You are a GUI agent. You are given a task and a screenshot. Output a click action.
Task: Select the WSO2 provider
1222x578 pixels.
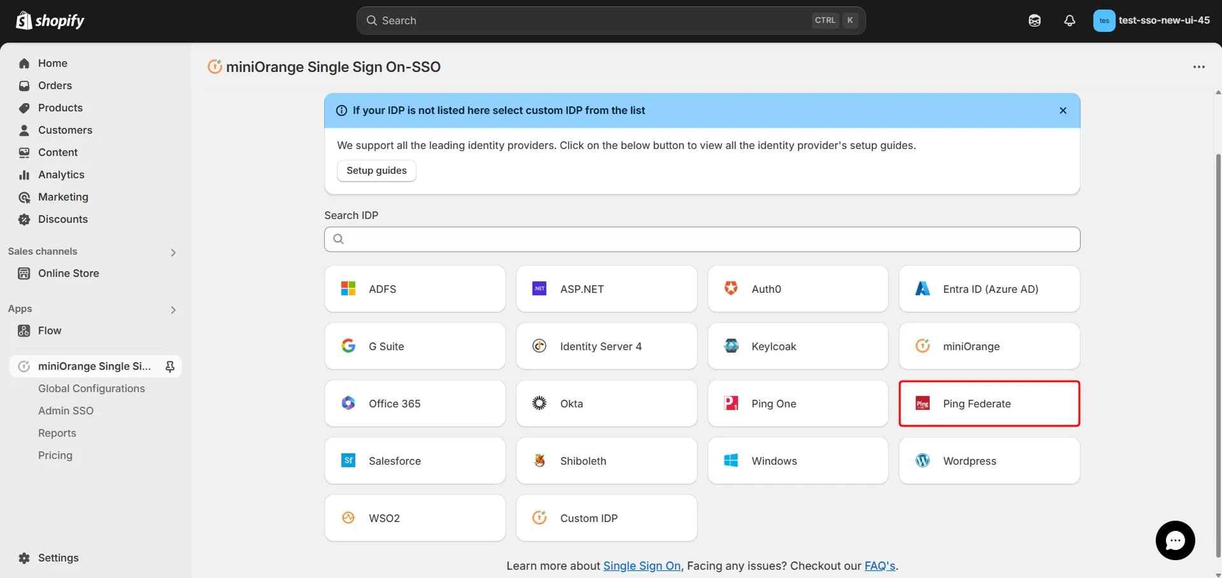(415, 518)
